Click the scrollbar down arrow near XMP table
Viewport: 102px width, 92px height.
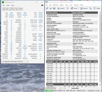coord(100,84)
